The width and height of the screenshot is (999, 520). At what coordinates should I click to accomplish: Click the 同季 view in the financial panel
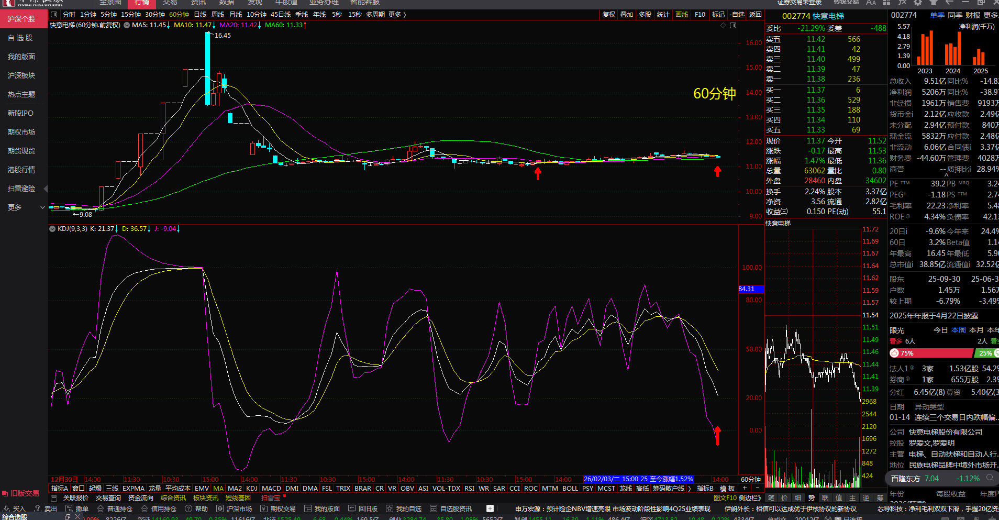tap(955, 15)
